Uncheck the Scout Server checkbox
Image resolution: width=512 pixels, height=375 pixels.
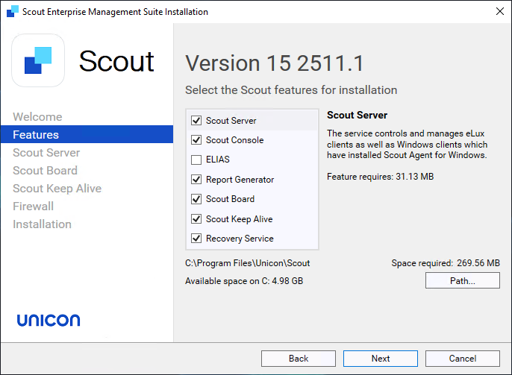point(196,121)
